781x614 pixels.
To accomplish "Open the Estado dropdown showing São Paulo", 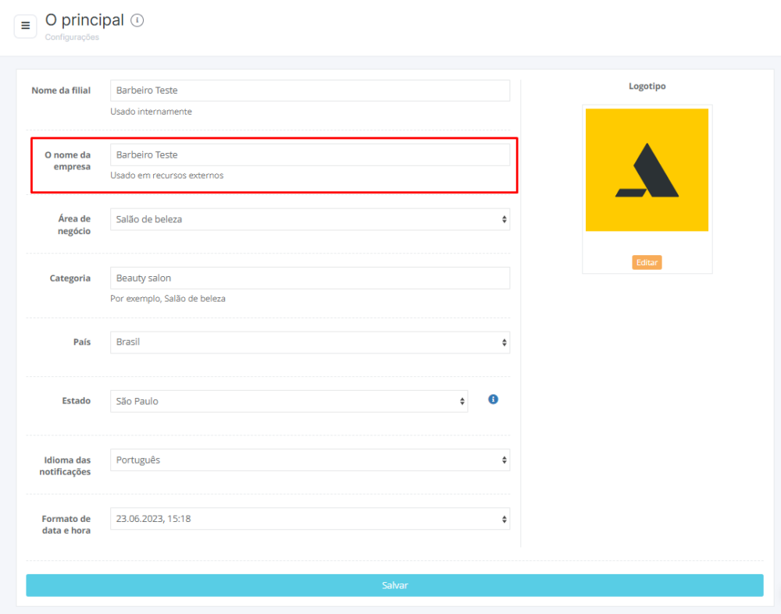I will (x=289, y=401).
